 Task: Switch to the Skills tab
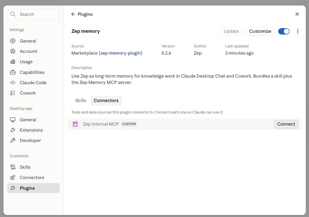point(81,101)
